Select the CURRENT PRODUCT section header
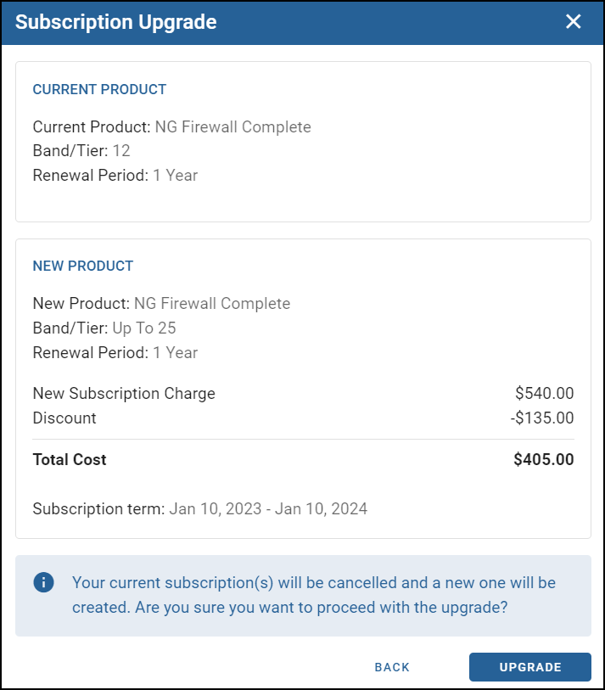The image size is (605, 690). 99,89
